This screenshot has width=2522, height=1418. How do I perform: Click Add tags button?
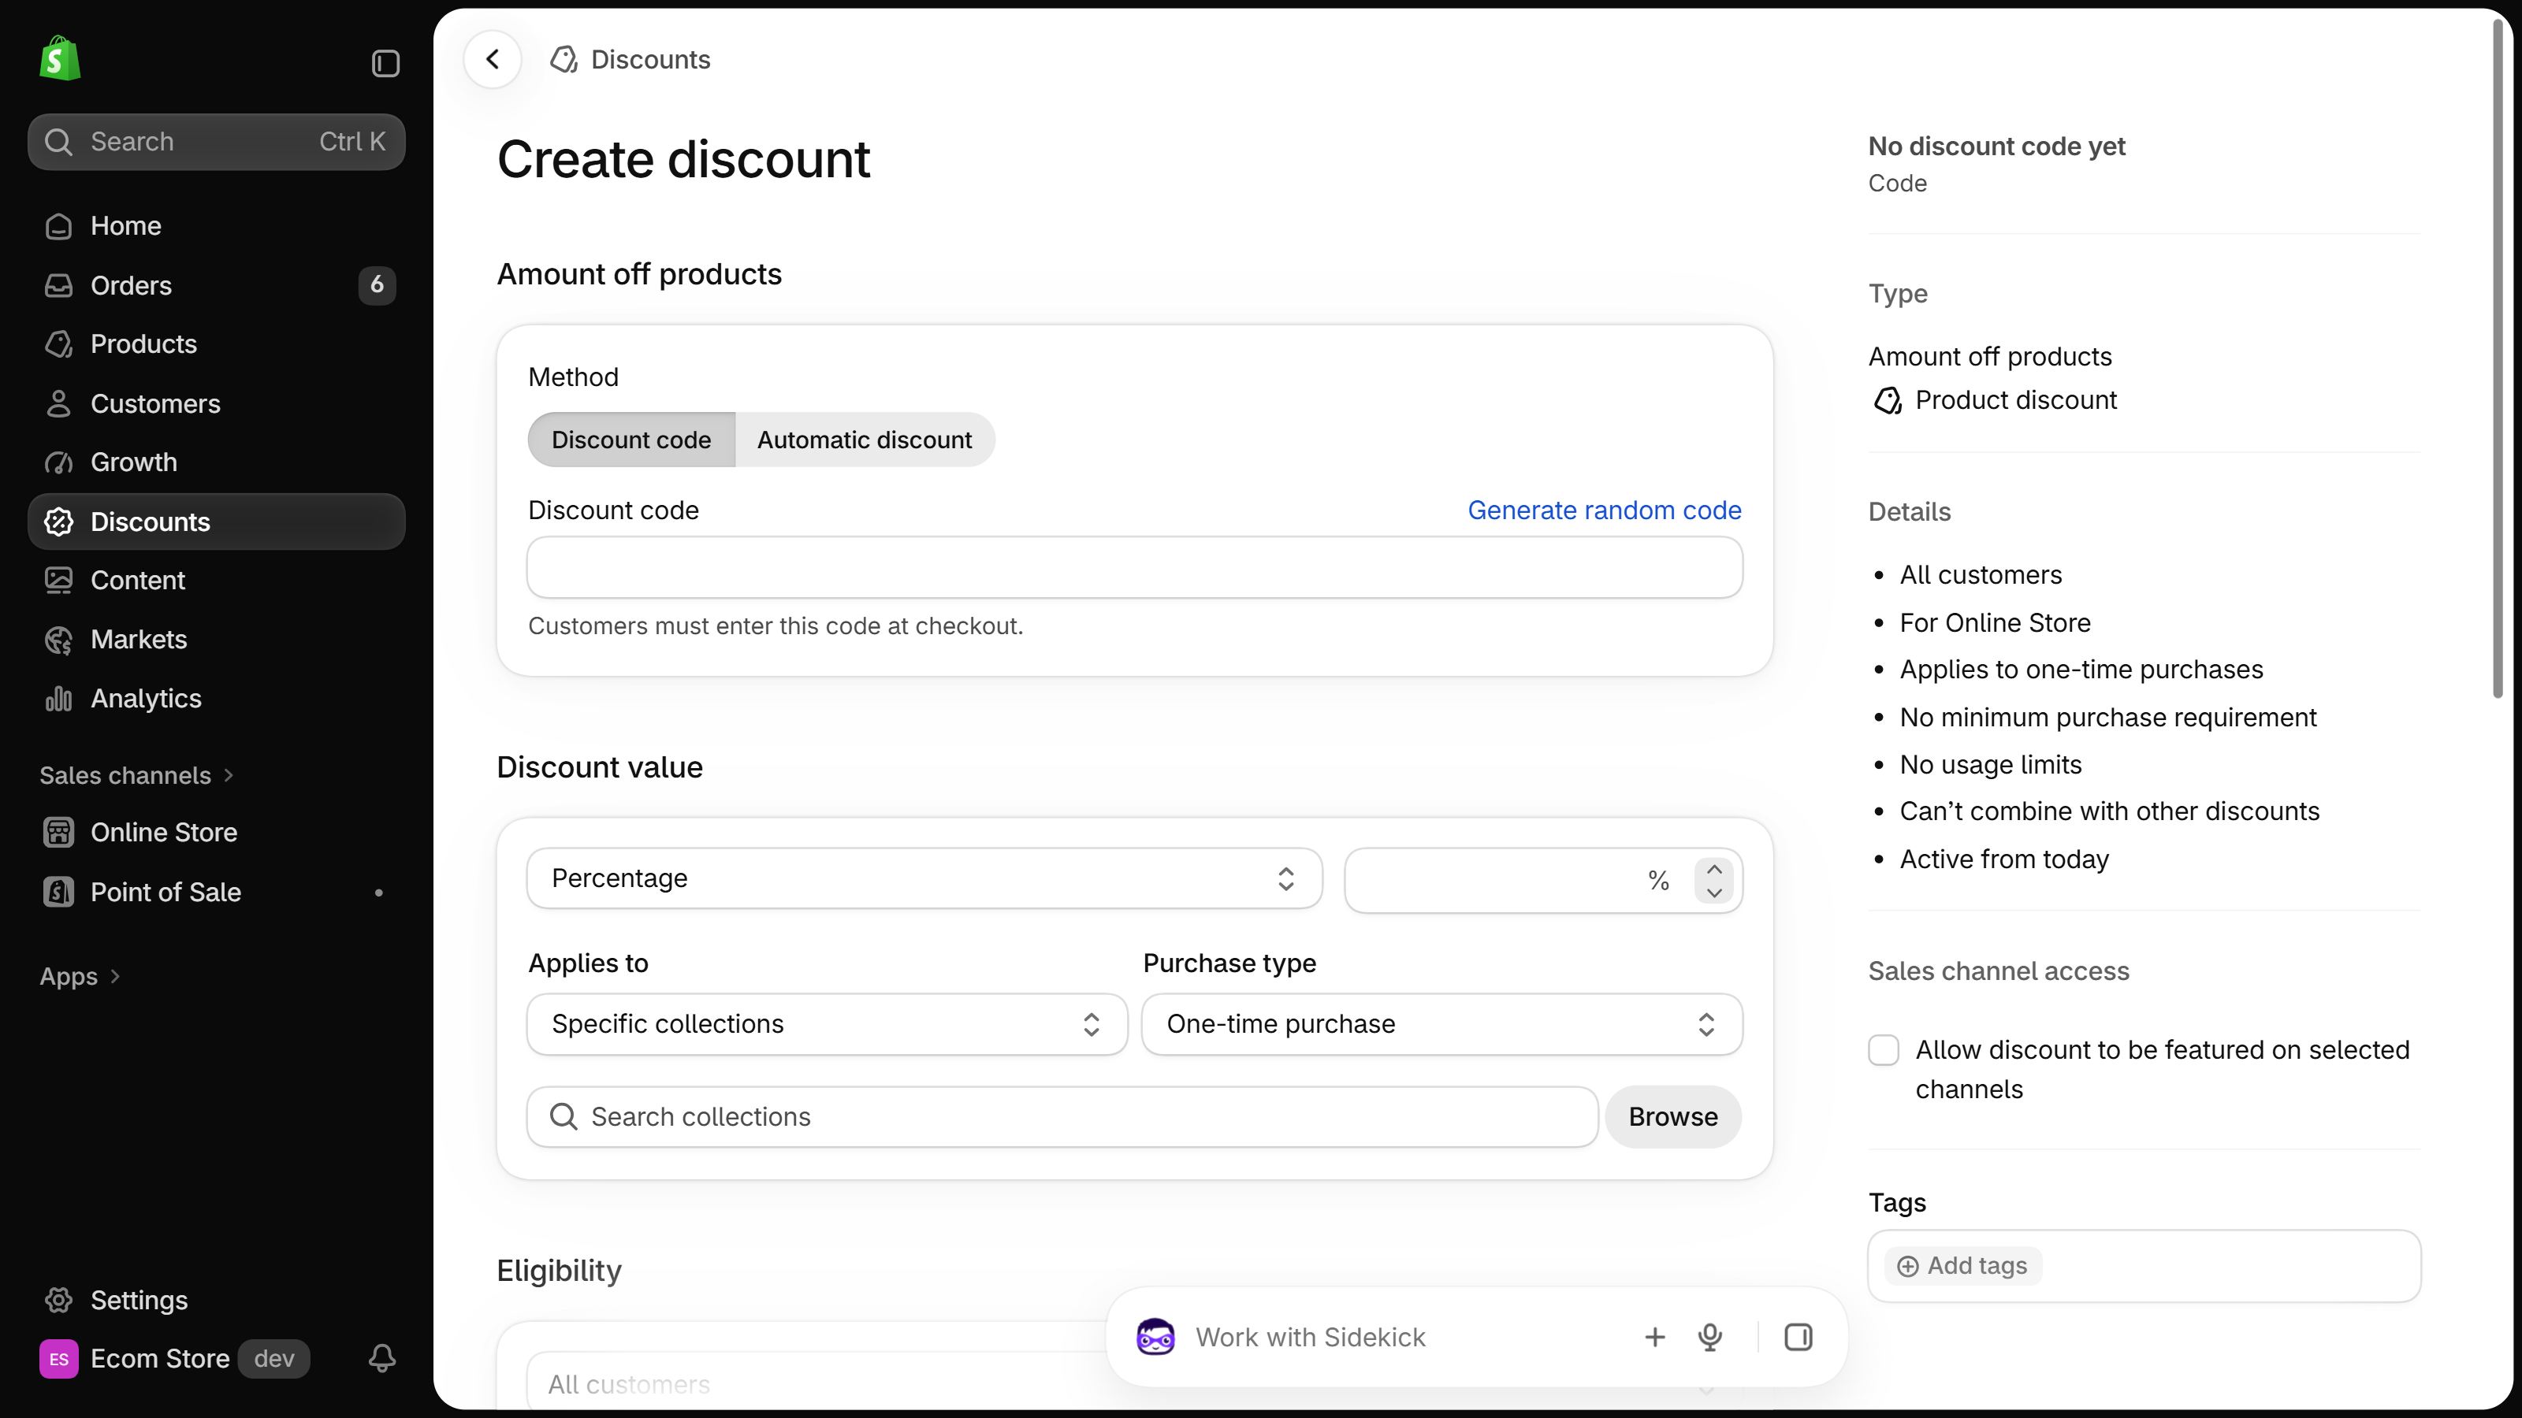click(1963, 1266)
